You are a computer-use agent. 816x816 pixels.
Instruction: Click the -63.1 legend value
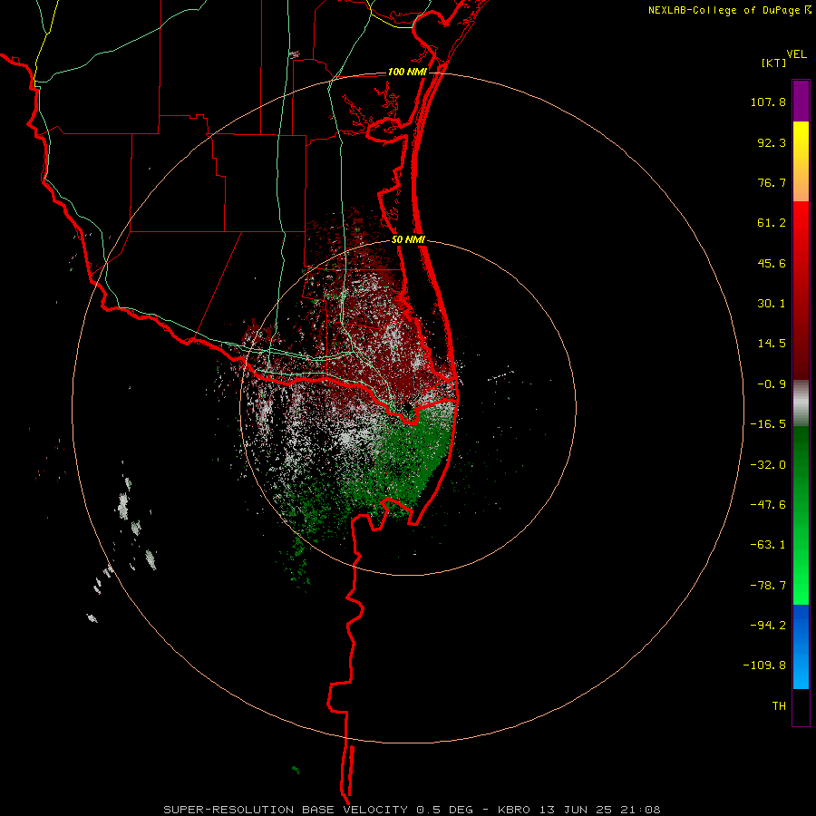[768, 545]
